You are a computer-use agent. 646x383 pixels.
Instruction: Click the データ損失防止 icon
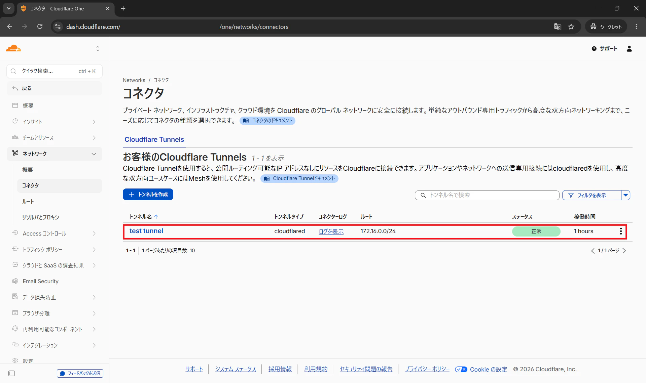(15, 297)
